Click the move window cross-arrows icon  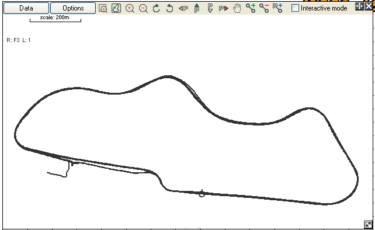[359, 6]
